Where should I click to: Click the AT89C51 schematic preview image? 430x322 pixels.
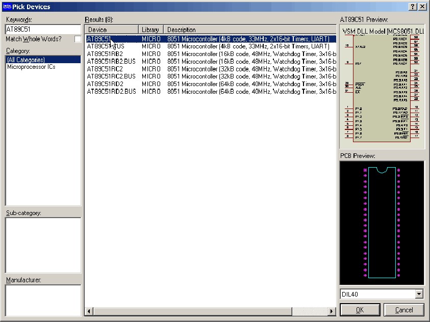382,87
